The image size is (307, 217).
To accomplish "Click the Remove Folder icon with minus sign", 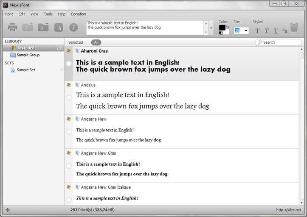I will click(43, 27).
